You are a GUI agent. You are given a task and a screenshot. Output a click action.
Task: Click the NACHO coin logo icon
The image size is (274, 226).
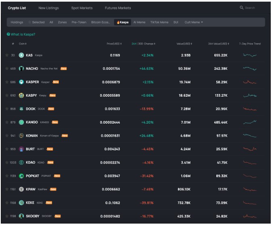pyautogui.click(x=21, y=69)
